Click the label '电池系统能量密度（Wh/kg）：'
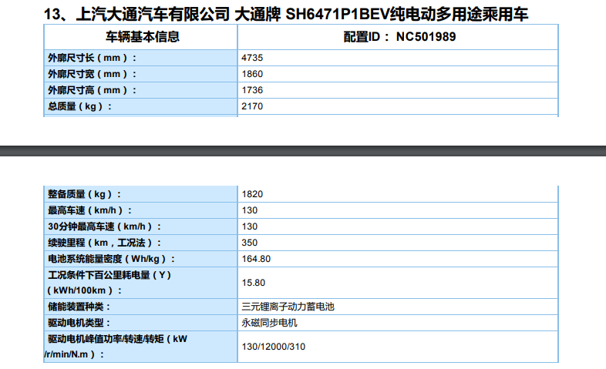 pyautogui.click(x=112, y=259)
